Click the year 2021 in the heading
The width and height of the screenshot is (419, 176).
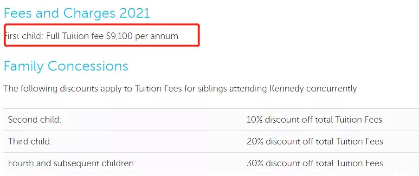pos(135,13)
